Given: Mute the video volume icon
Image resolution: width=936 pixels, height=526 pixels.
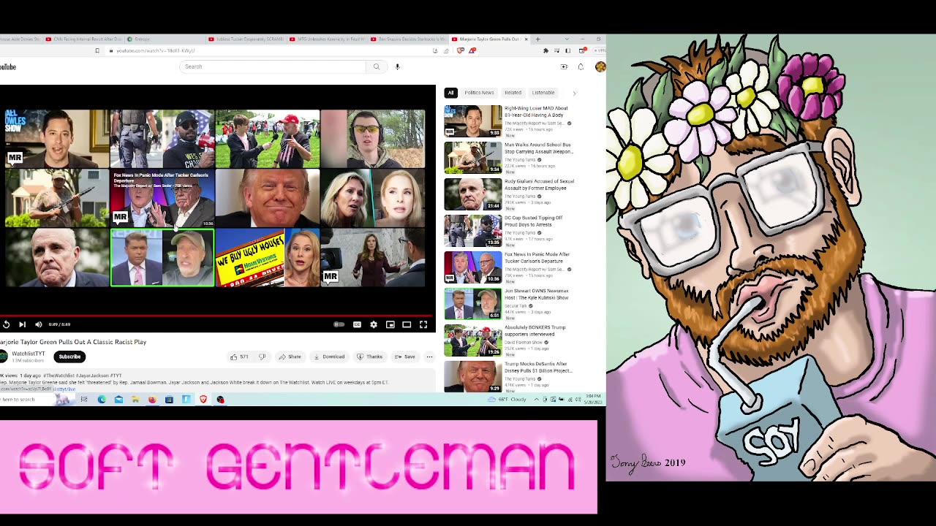Looking at the screenshot, I should (39, 324).
